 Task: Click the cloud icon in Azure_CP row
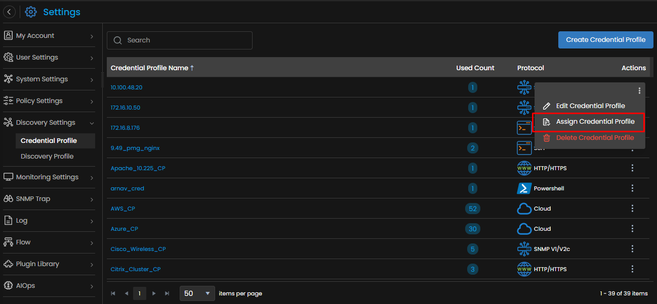(524, 229)
